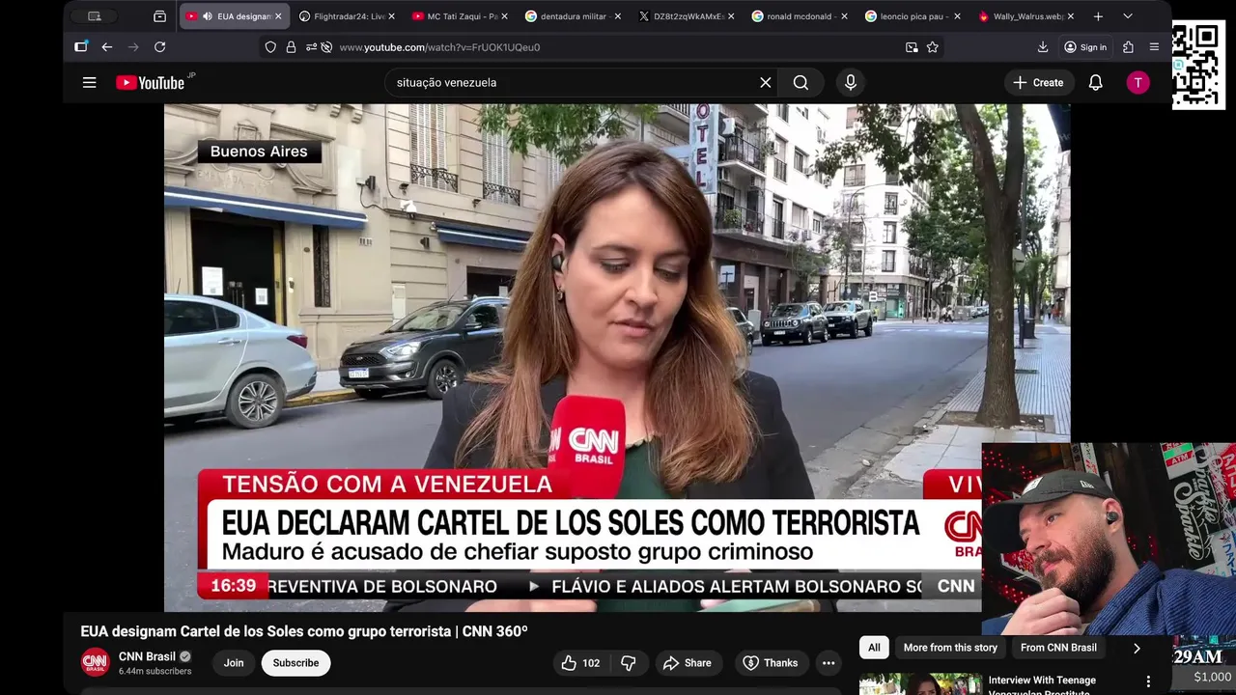1236x695 pixels.
Task: Mute the playing EUA designam tab audio
Action: [207, 16]
